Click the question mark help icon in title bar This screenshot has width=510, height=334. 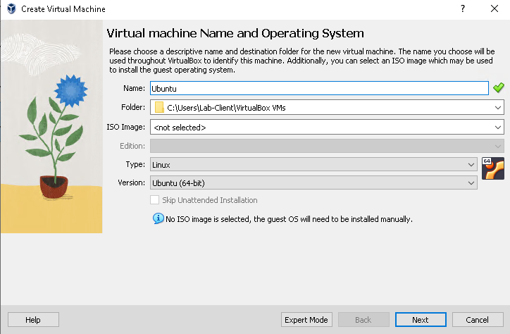click(463, 8)
